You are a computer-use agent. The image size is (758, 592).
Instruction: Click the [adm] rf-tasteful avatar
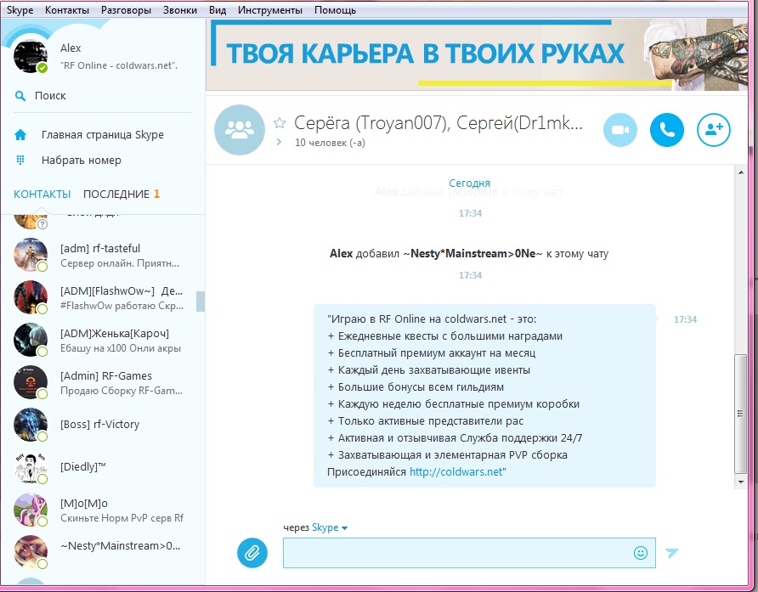point(31,255)
